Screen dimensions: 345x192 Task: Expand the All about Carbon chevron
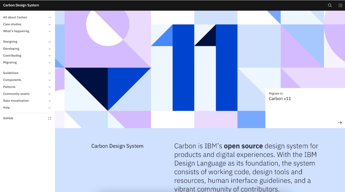[50, 17]
